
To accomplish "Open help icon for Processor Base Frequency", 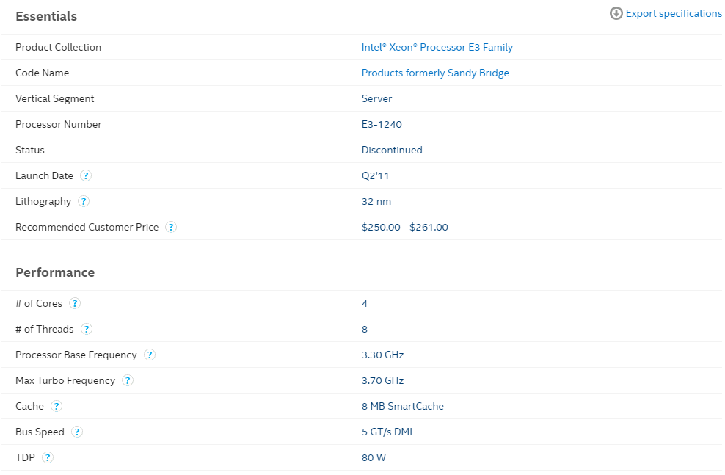I will coord(150,355).
